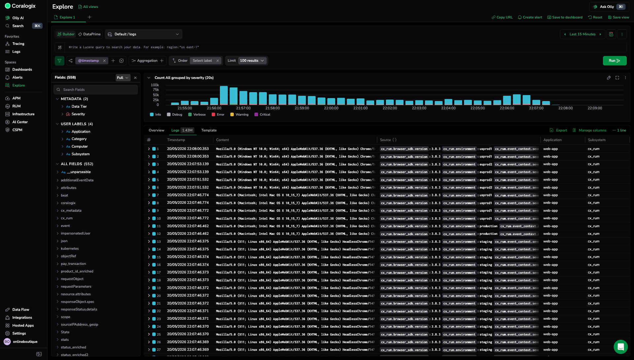Switch to the Logs tab
This screenshot has height=360, width=634.
click(182, 130)
